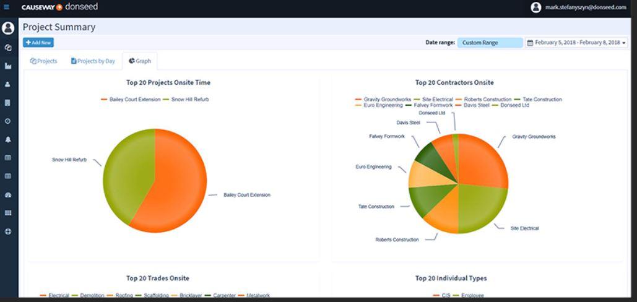Open the bar chart icon in the sidebar

(x=7, y=66)
